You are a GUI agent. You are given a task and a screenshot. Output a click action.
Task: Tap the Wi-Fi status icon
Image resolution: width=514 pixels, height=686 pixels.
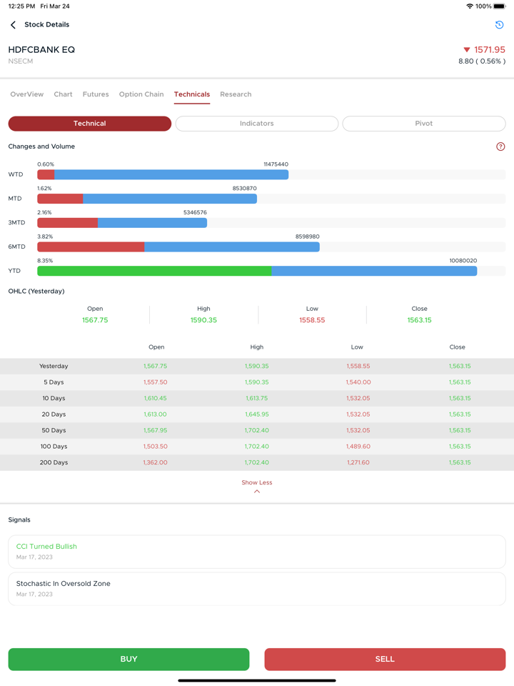pos(469,6)
